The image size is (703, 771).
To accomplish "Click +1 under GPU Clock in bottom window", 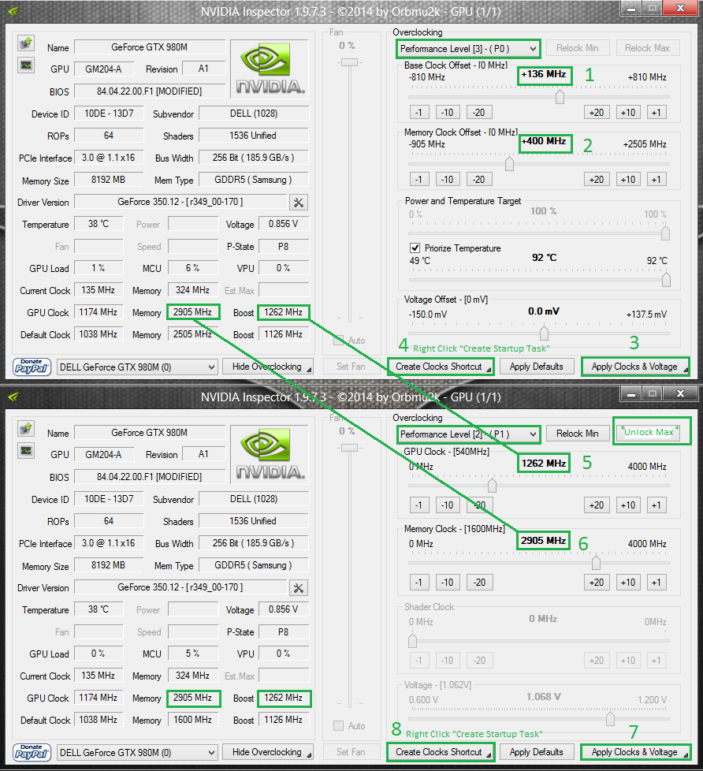I will point(657,505).
